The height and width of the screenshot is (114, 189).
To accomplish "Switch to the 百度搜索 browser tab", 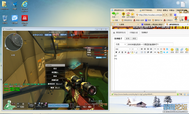I will (152, 24).
